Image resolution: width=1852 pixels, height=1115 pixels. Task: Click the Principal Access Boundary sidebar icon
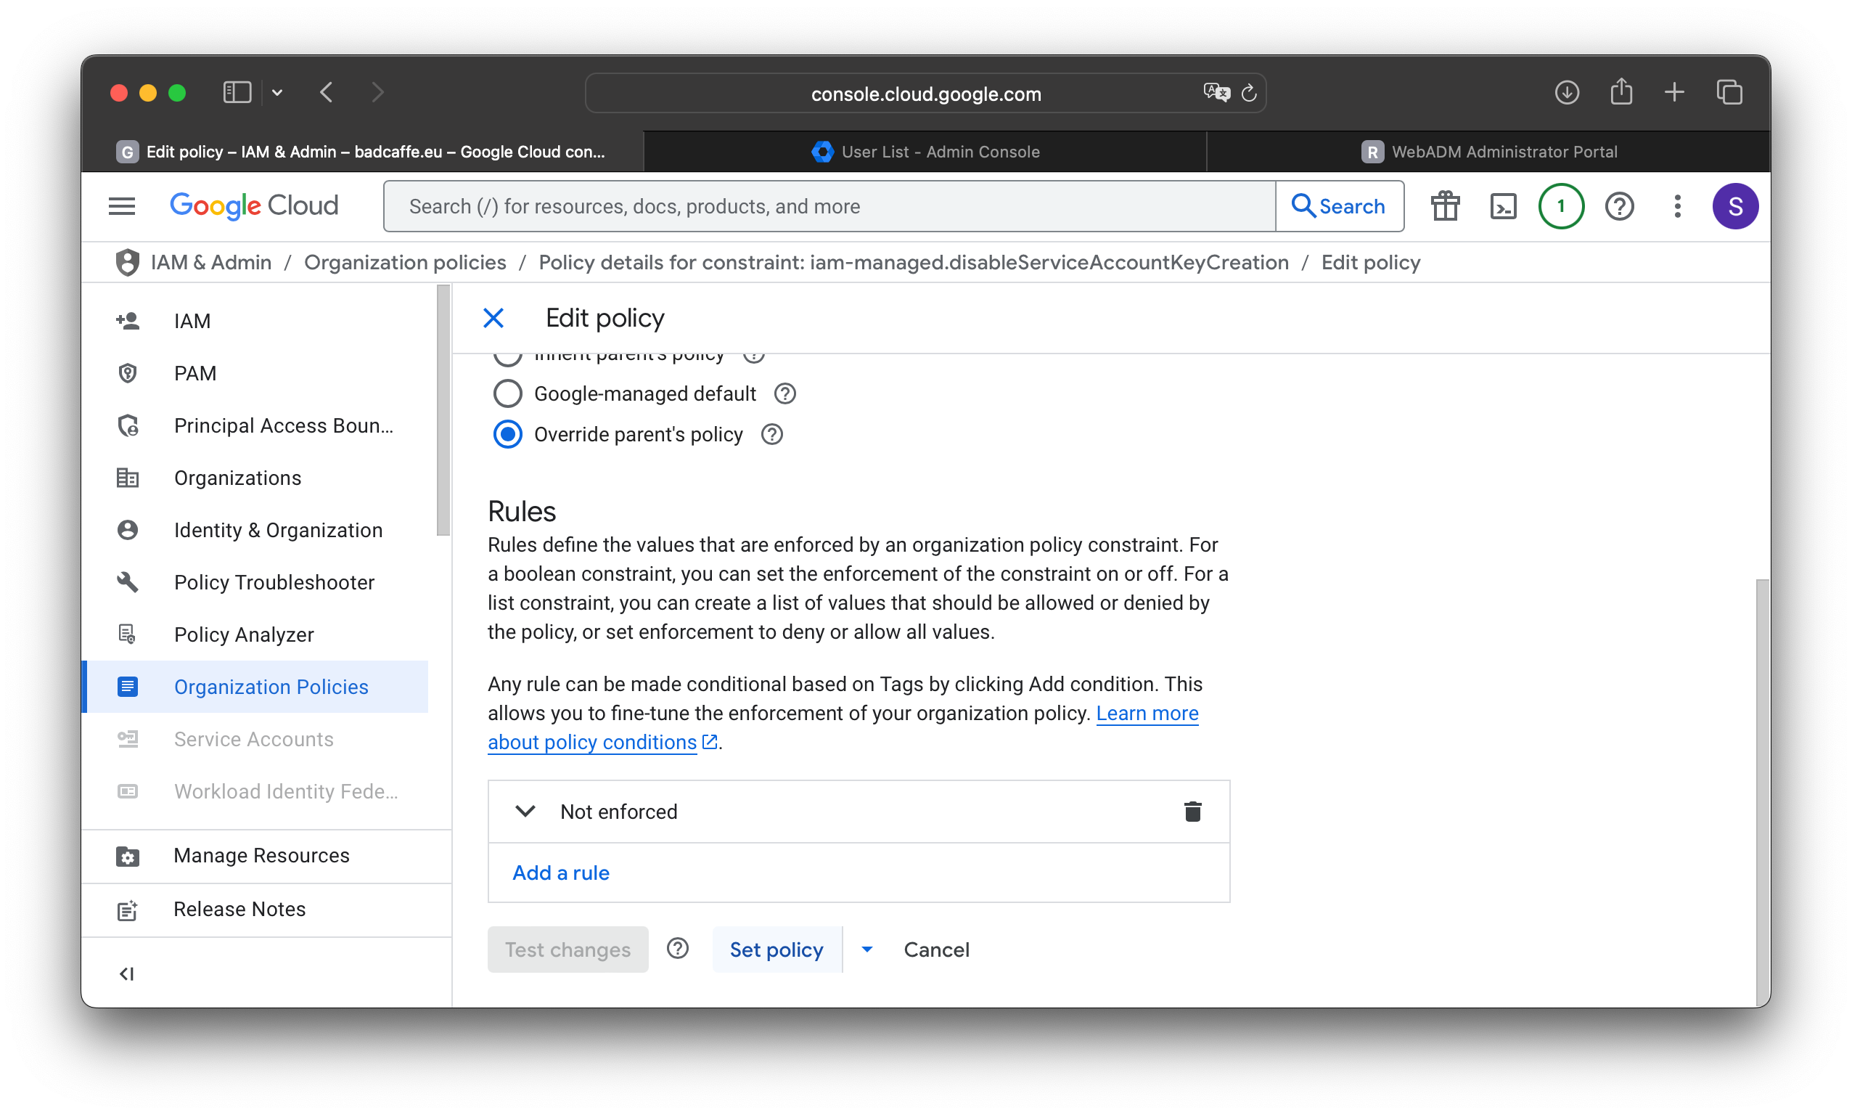(128, 425)
